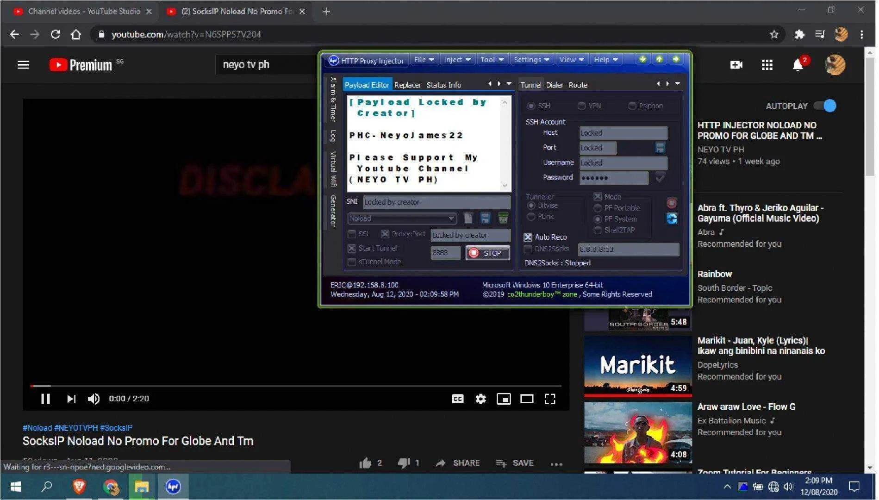Open the Payload Editor tab list arrow
Viewport: 879px width, 500px height.
(509, 84)
